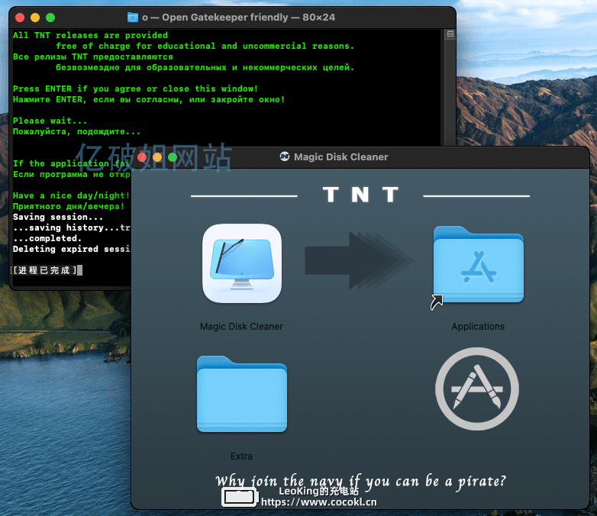This screenshot has width=597, height=516.
Task: Click the 'Please wait...' terminal line
Action: coord(50,121)
